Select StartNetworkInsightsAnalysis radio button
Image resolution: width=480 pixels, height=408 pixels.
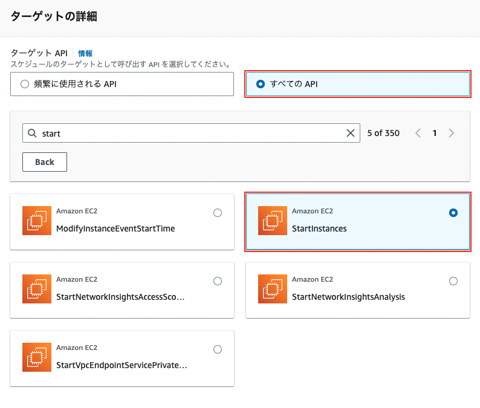tap(453, 281)
